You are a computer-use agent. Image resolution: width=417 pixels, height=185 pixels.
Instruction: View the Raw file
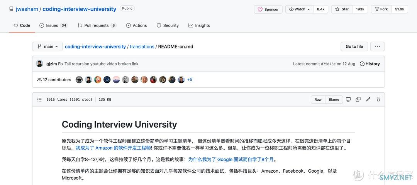(x=318, y=99)
